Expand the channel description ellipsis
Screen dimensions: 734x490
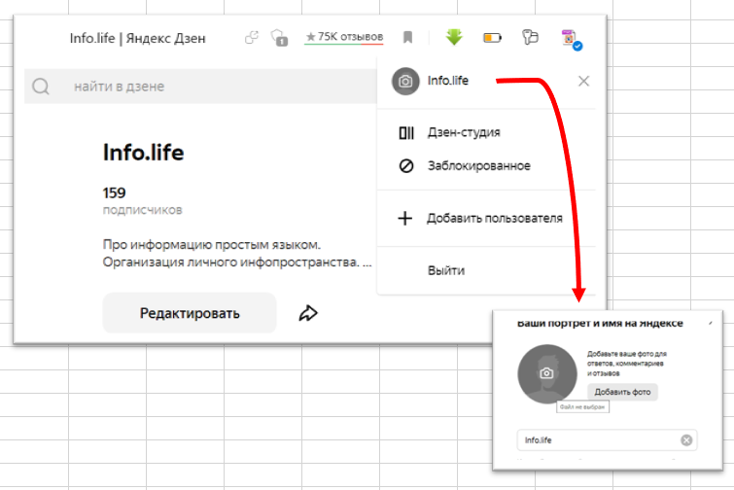(367, 263)
